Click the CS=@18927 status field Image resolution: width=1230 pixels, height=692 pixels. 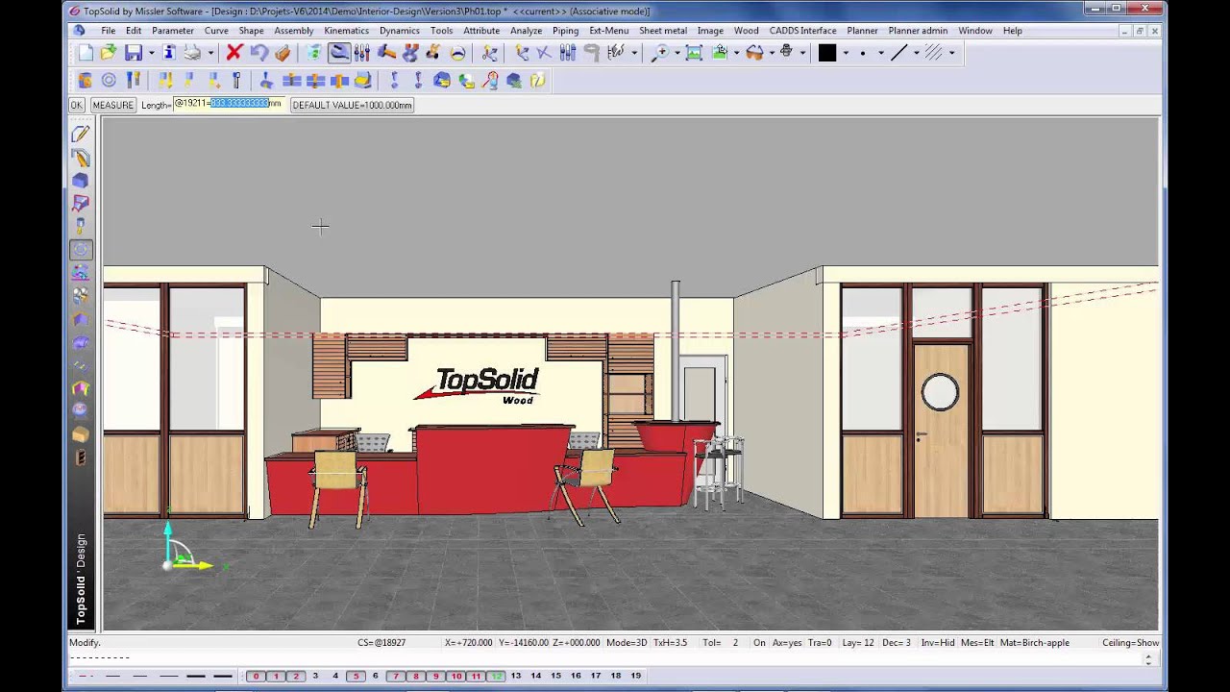[x=381, y=643]
